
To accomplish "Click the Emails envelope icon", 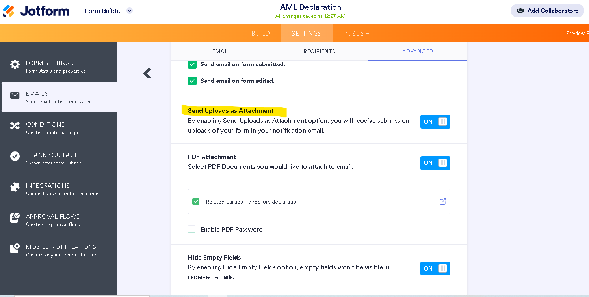I will (15, 95).
